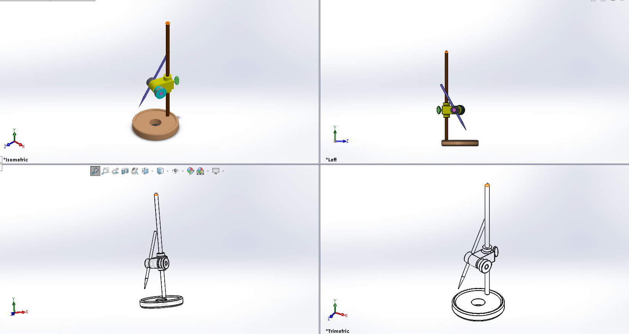The height and width of the screenshot is (334, 629).
Task: Expand the View Settings dropdown arrow
Action: (223, 171)
